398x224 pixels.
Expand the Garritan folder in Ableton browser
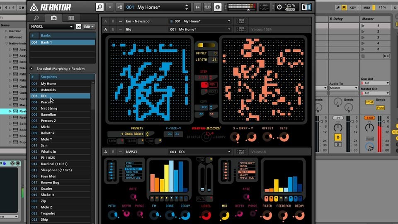point(6,31)
